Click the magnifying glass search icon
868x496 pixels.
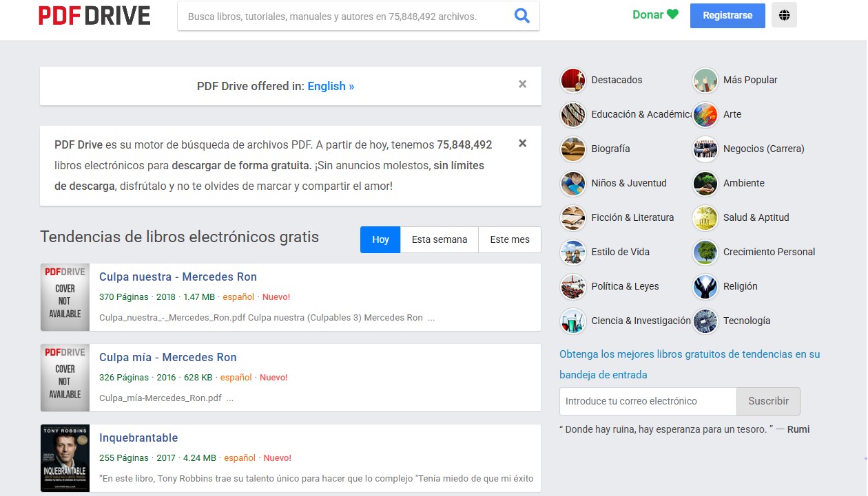tap(522, 16)
